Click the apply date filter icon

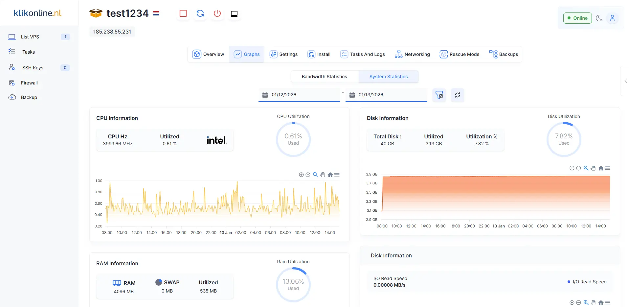439,95
